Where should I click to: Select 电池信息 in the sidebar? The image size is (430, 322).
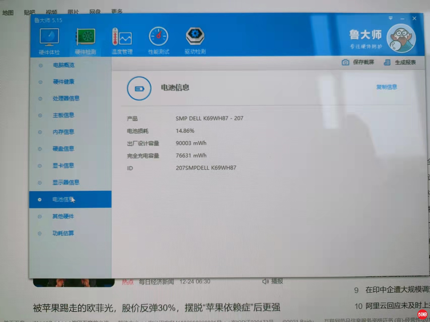[70, 199]
